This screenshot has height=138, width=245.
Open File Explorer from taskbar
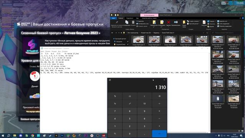[x=15, y=135]
